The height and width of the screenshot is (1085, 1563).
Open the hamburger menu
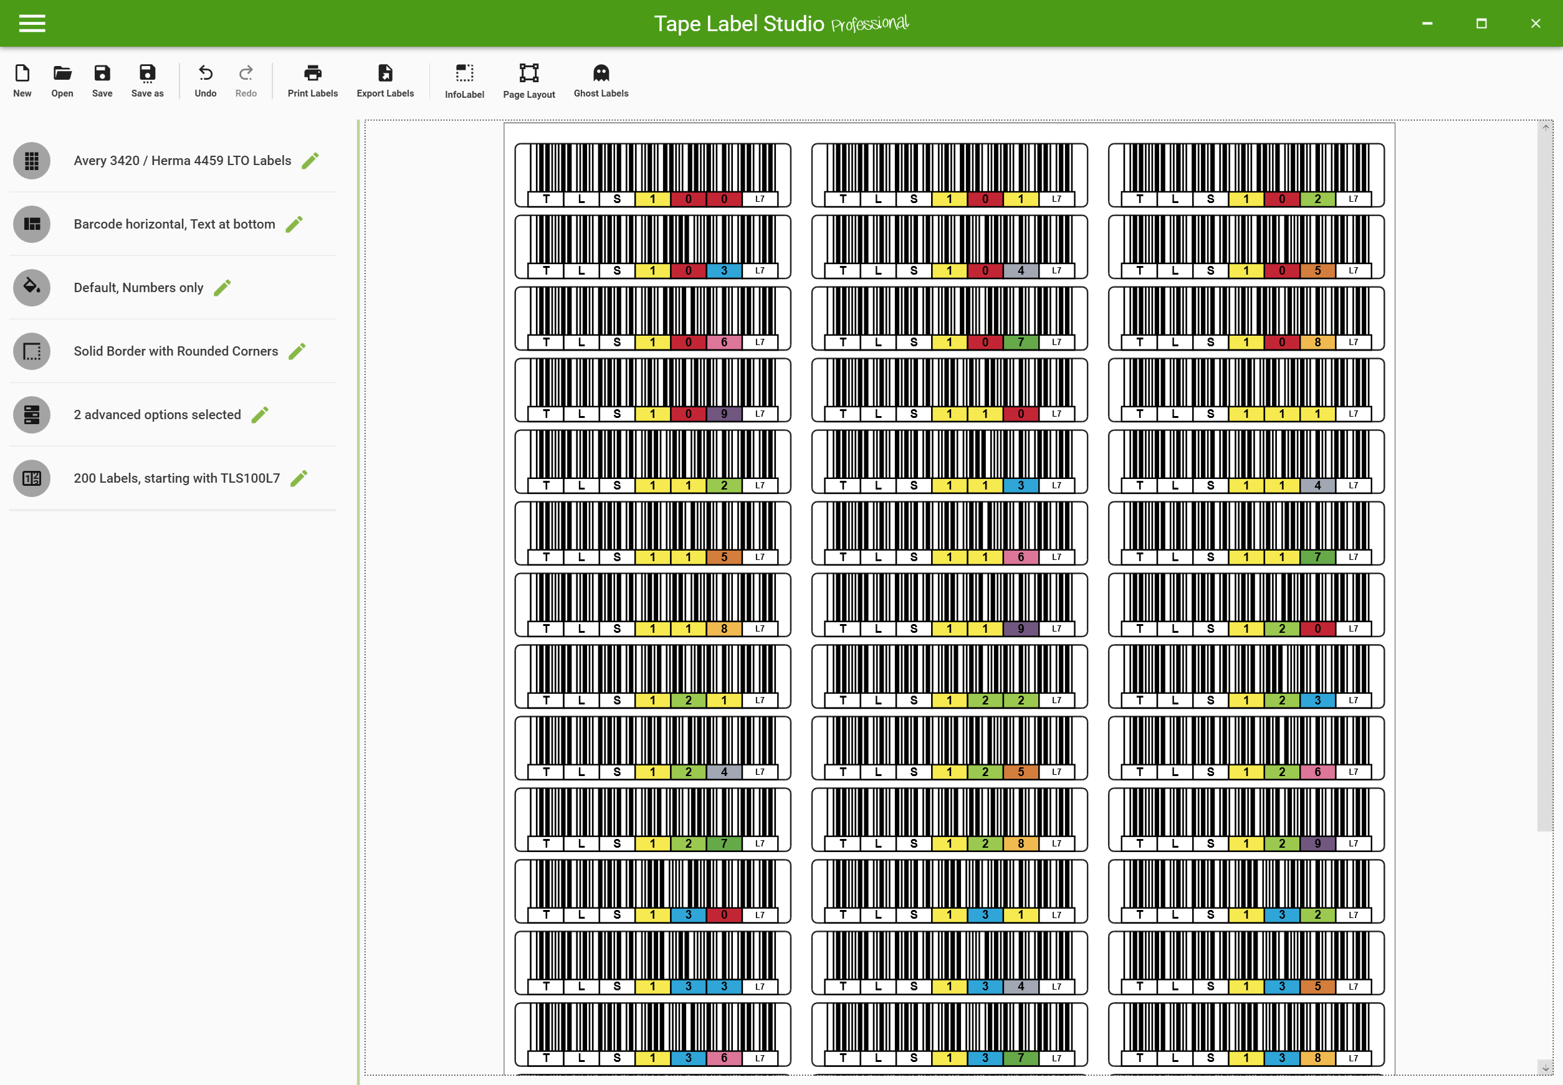32,24
